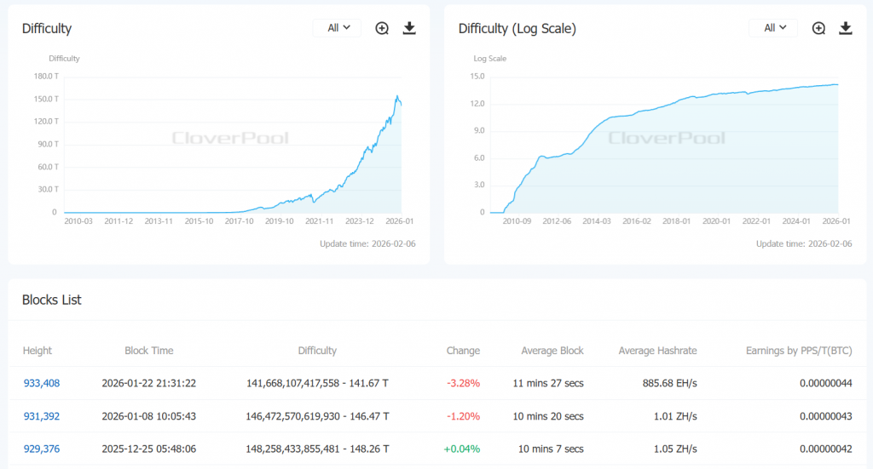
Task: Zoom into the Difficulty (Log Scale) chart
Action: pos(818,28)
